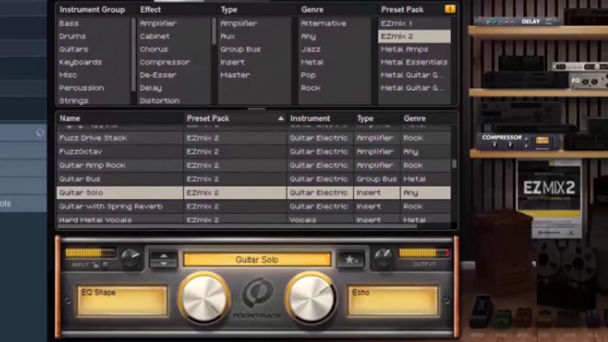
Task: Sort list by Preset Pack column arrow
Action: pos(281,118)
